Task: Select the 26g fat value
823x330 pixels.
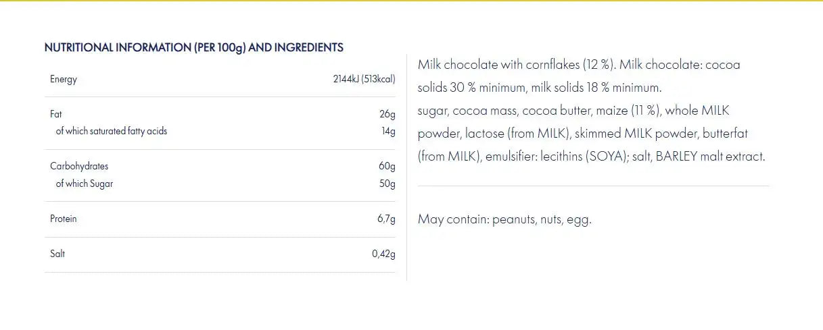Action: coord(387,115)
